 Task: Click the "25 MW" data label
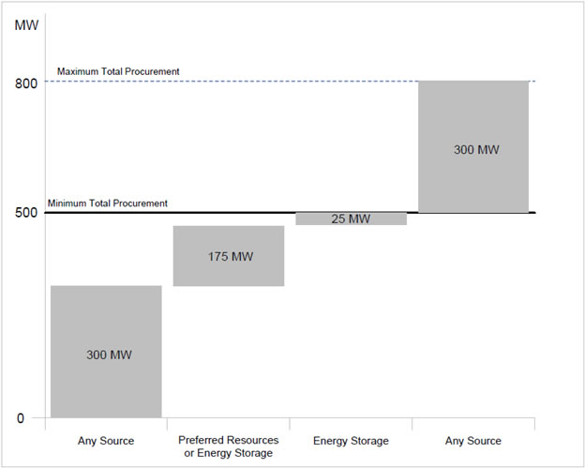pyautogui.click(x=352, y=219)
